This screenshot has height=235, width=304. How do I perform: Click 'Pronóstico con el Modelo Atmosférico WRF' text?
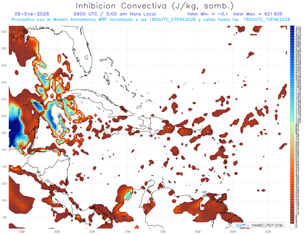pyautogui.click(x=60, y=20)
